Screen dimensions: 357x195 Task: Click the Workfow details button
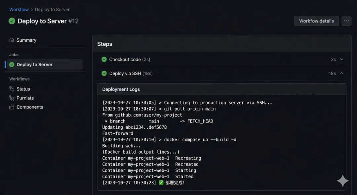(316, 21)
